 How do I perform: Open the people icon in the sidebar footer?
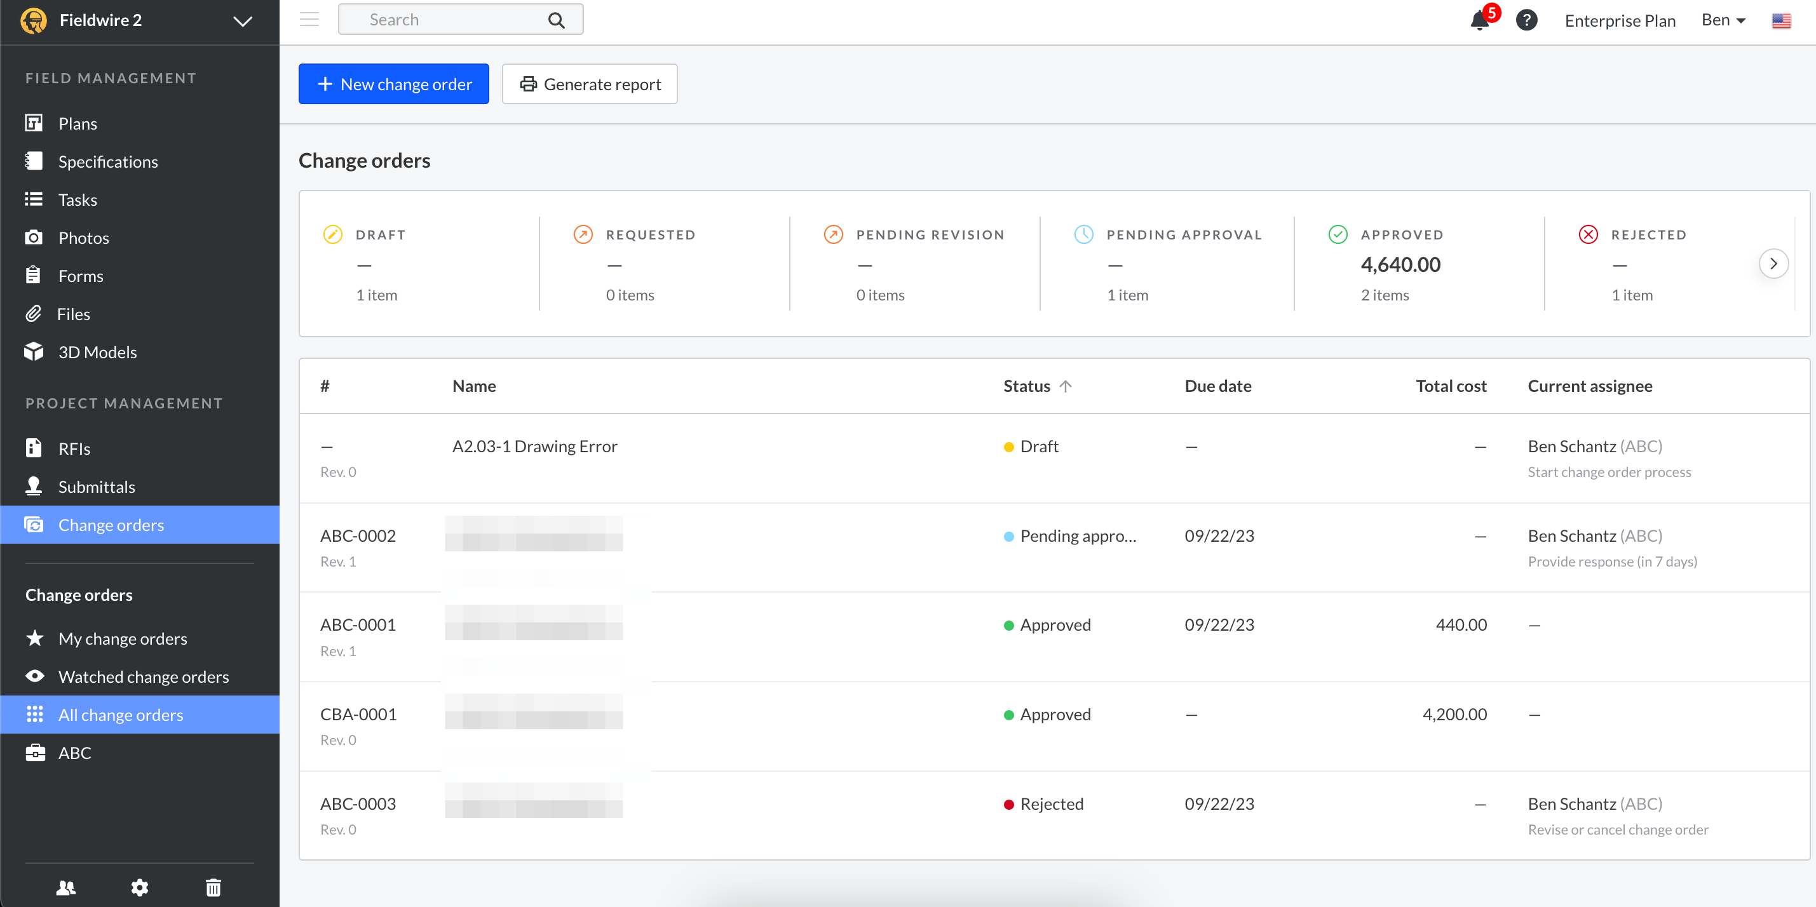pos(66,887)
